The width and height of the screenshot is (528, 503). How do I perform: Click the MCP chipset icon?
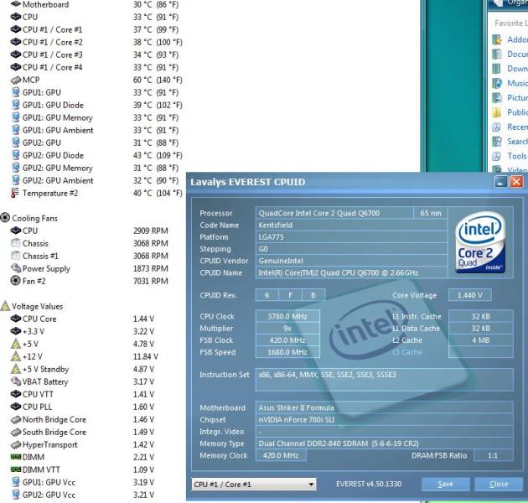(x=15, y=80)
